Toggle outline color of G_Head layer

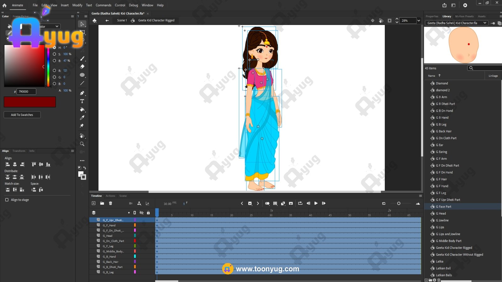click(x=135, y=236)
